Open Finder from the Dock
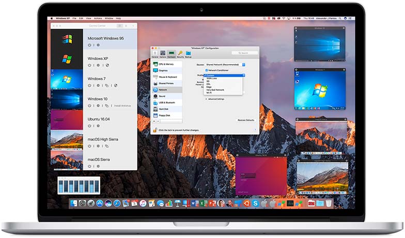 click(x=73, y=203)
